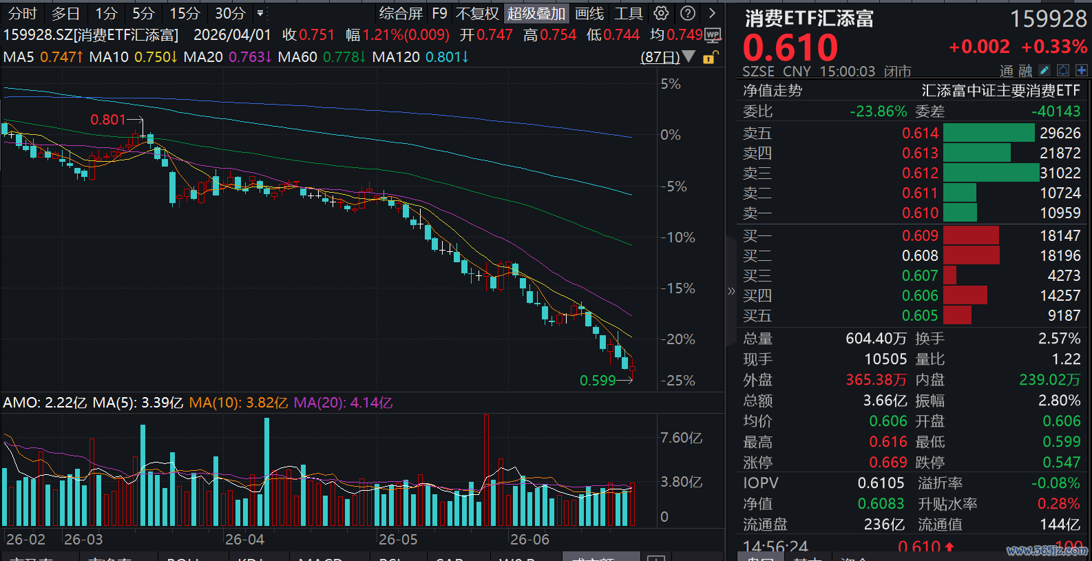Select the 买二 0.608 bid price
This screenshot has width=1092, height=561.
click(921, 255)
